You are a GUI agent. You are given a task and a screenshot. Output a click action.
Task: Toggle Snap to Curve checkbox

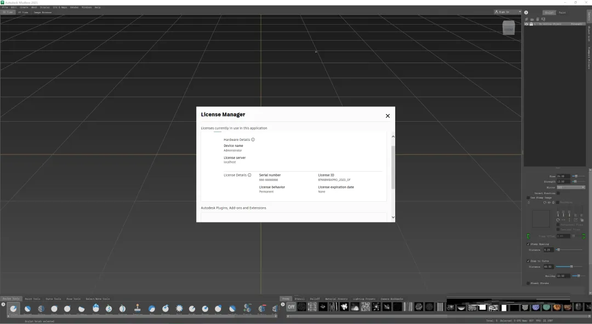point(528,261)
